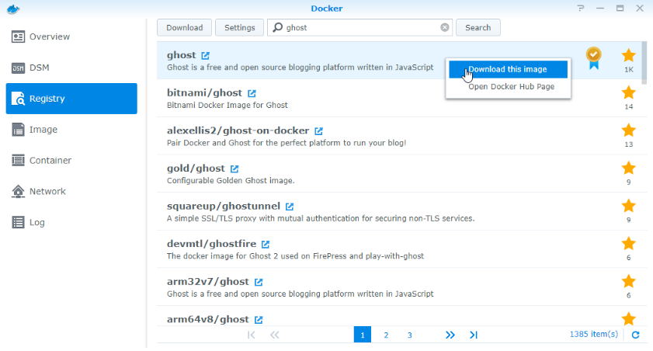The width and height of the screenshot is (653, 351).
Task: Click the Download button
Action: click(185, 27)
